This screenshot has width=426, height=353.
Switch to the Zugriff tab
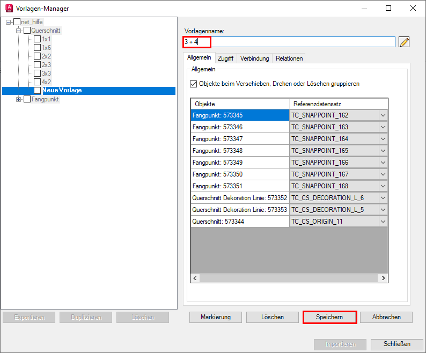225,58
